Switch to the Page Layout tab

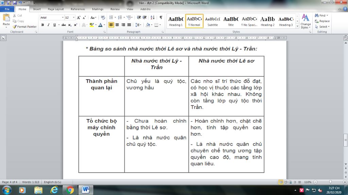[56, 9]
